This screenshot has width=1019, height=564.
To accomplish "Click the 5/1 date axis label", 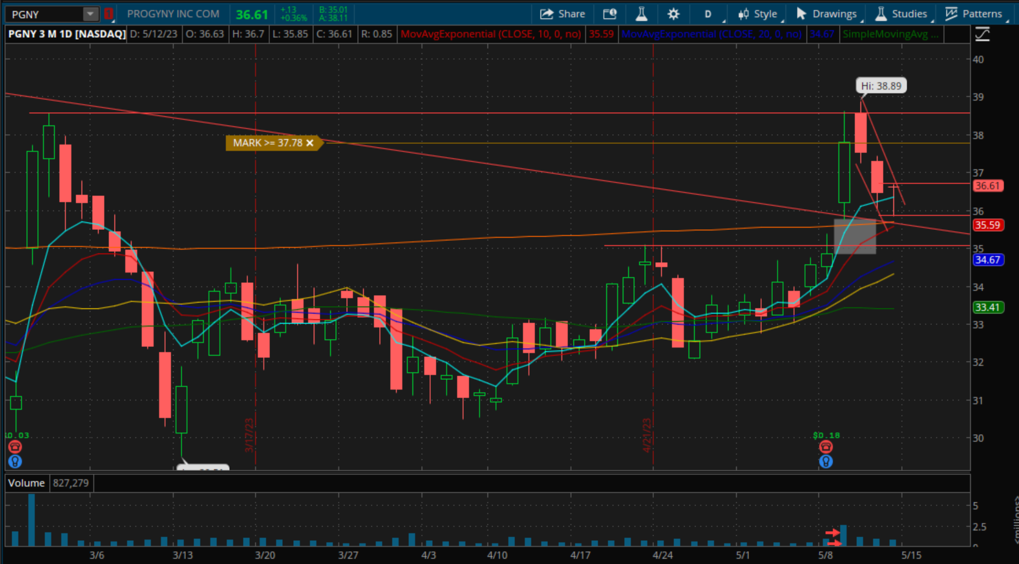I will click(742, 555).
